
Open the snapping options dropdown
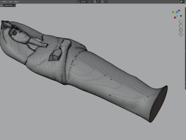98,2
